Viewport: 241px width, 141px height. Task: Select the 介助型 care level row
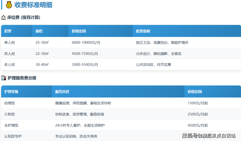pyautogui.click(x=9, y=114)
